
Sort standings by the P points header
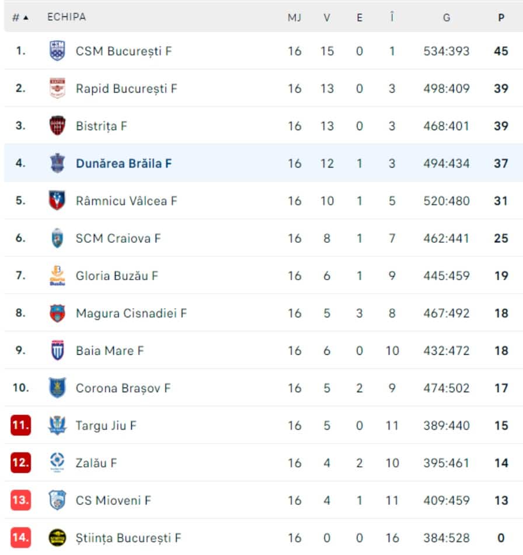tap(501, 18)
